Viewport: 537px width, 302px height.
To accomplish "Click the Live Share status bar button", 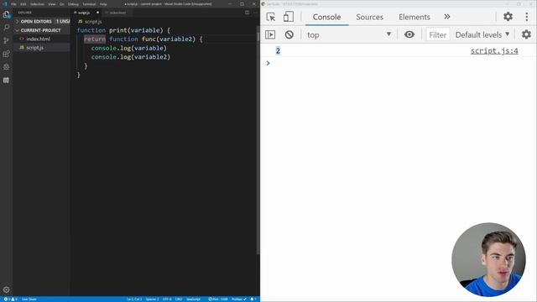I will point(29,299).
